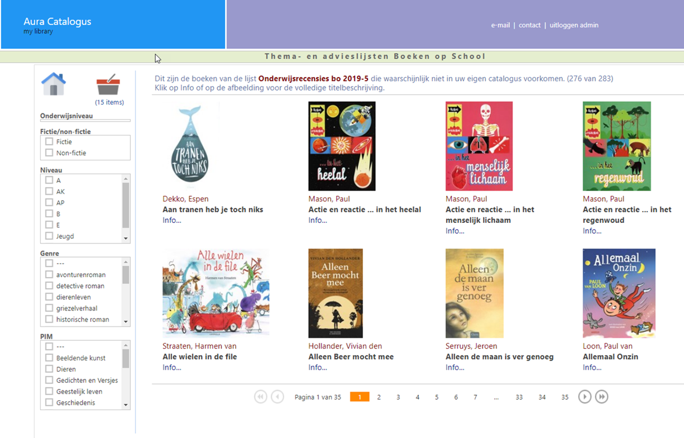Open Info for Allemaal Onzin

tap(592, 367)
